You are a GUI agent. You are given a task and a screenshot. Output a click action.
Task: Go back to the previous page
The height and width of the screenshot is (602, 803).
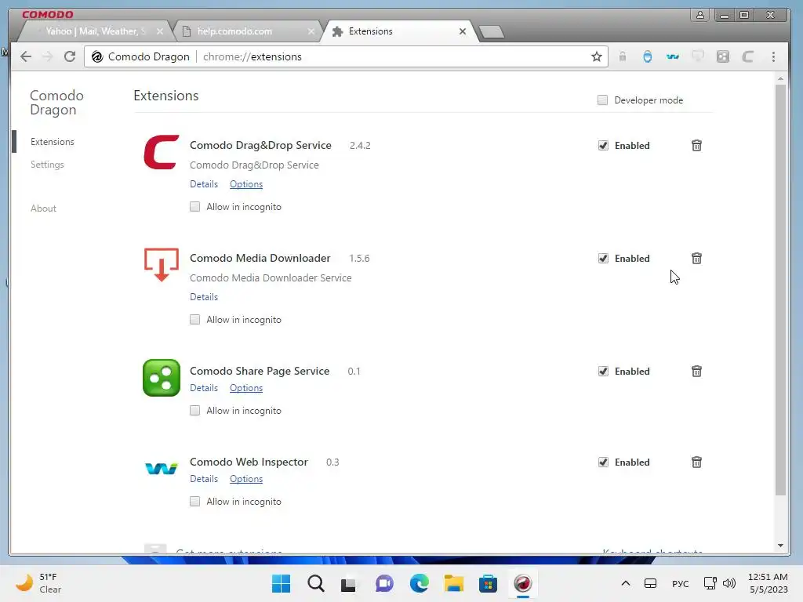[26, 56]
